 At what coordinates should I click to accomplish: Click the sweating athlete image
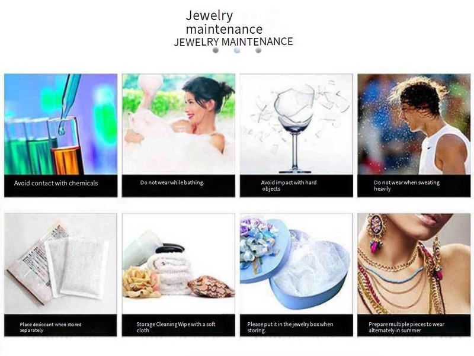tap(414, 124)
